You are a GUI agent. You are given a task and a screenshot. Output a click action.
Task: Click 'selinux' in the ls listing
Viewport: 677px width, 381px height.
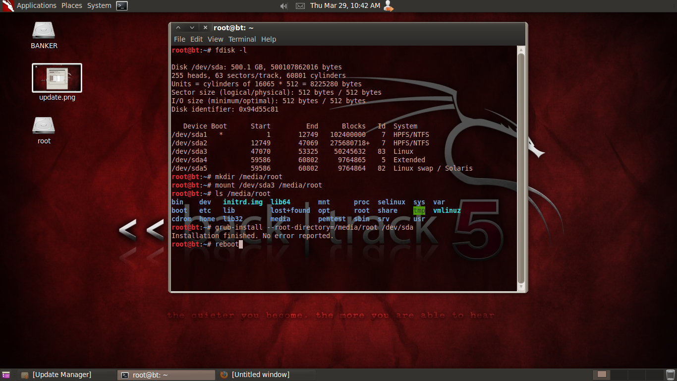(392, 202)
